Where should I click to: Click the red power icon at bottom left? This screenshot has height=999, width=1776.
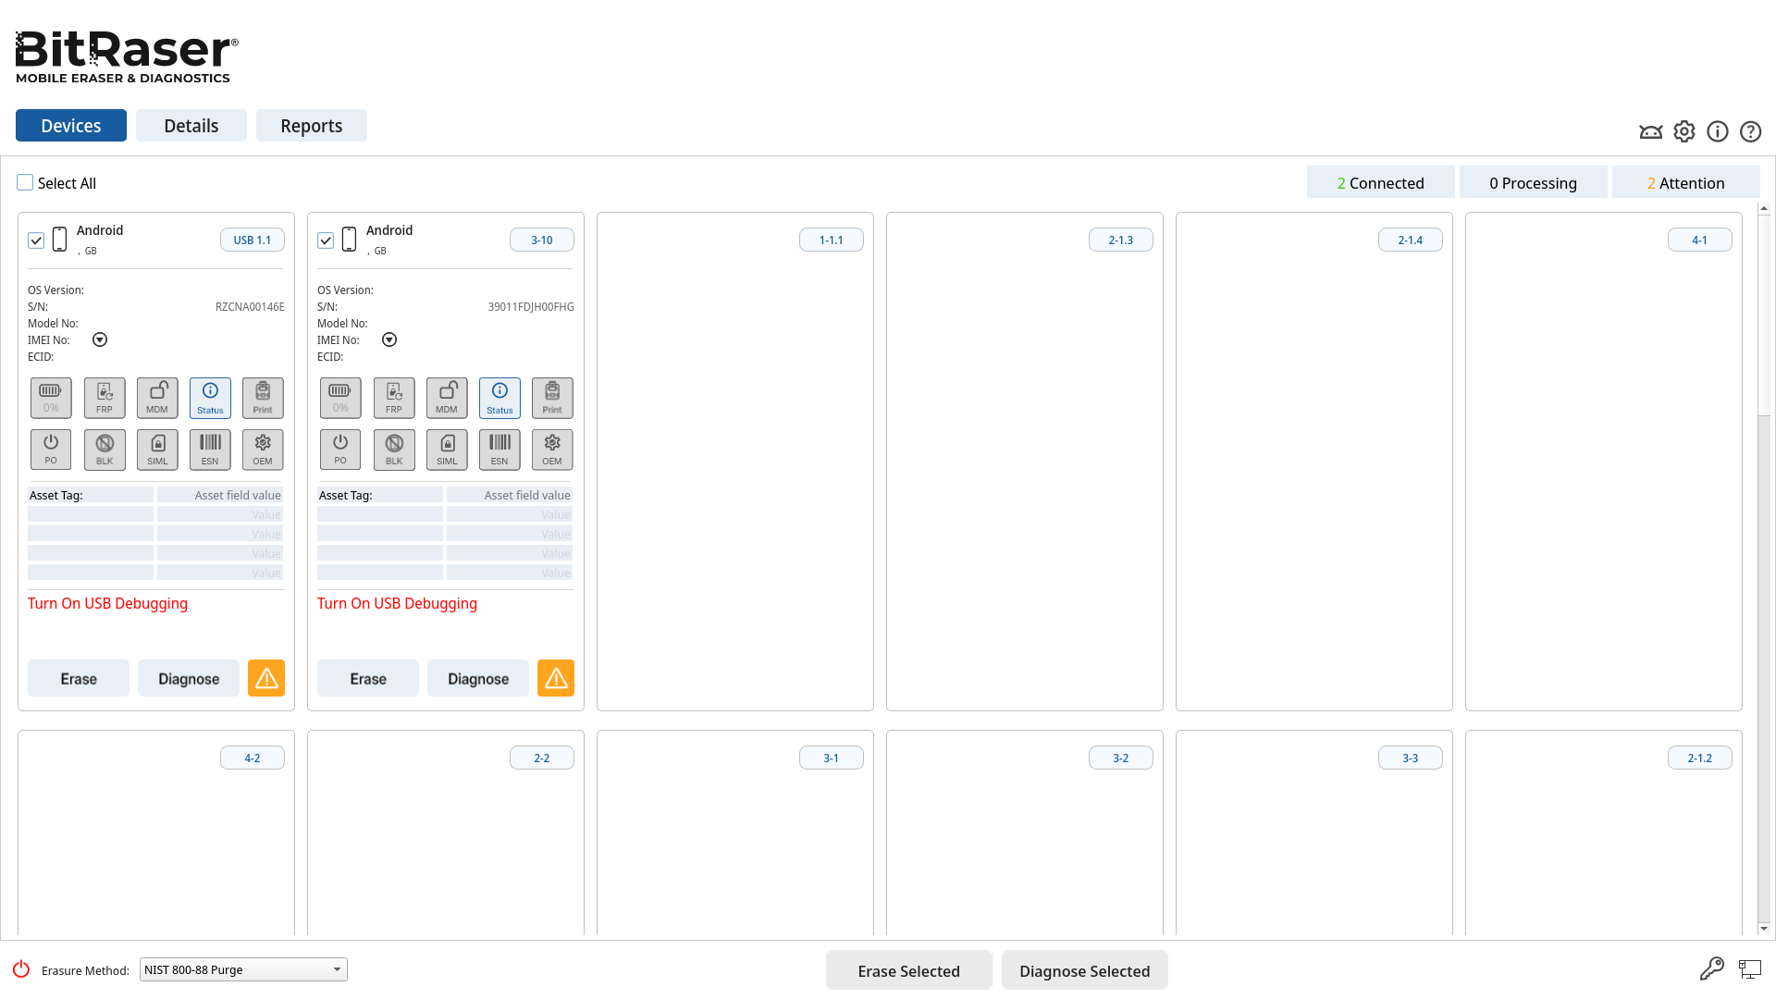(x=21, y=968)
